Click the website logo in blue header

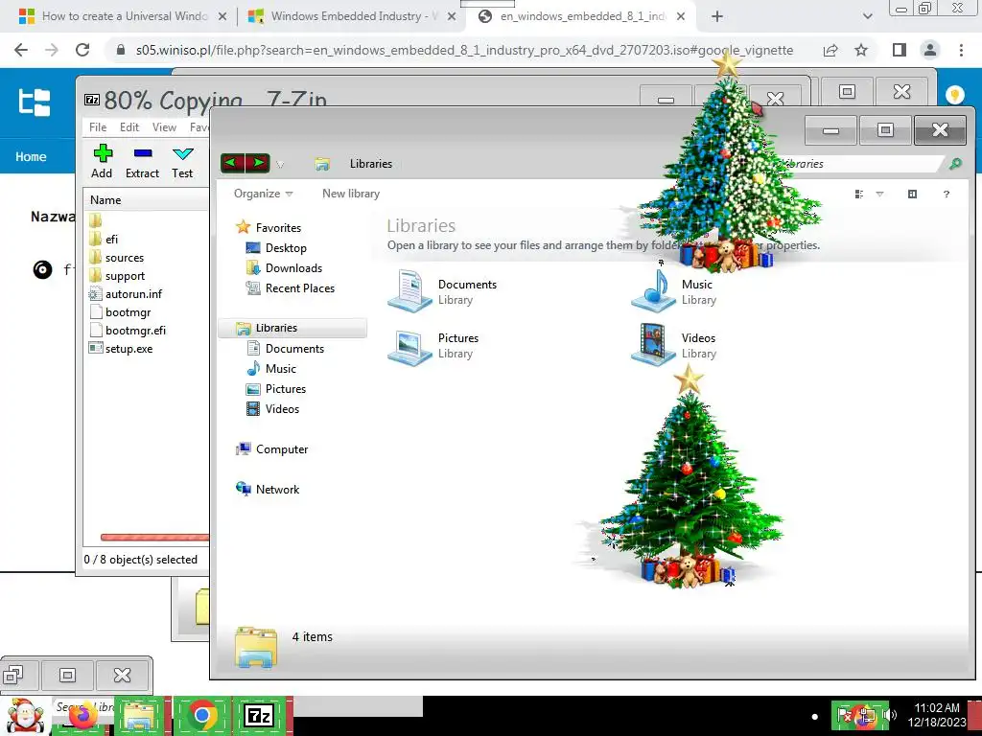click(x=35, y=102)
